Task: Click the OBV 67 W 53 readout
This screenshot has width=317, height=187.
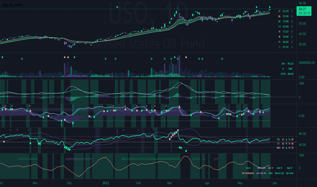Action: tap(285, 148)
